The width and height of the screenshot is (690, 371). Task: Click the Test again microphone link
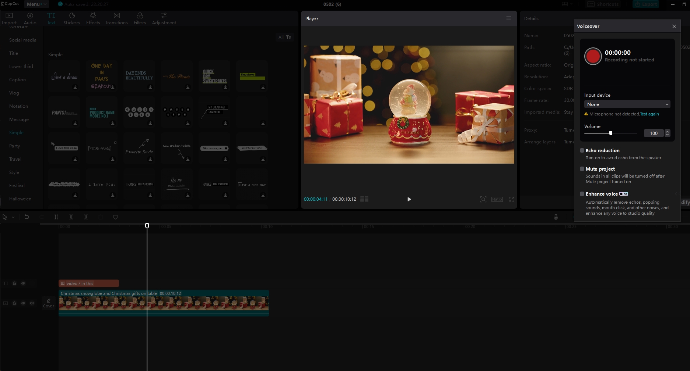click(x=649, y=114)
